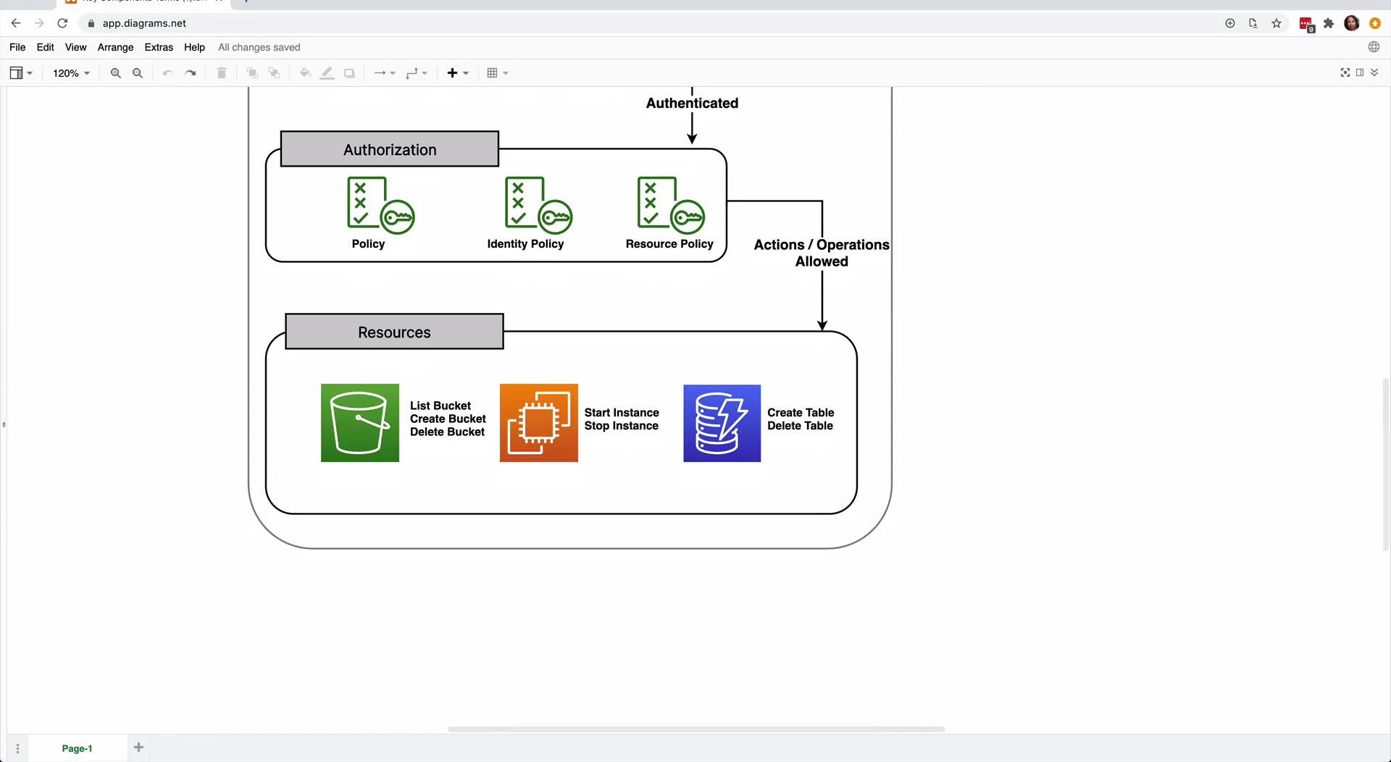The width and height of the screenshot is (1391, 762).
Task: Click the share page icon in address bar
Action: (x=1253, y=23)
